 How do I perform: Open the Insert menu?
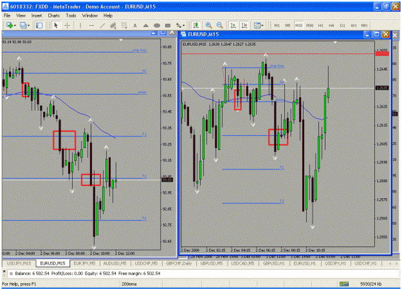(37, 15)
